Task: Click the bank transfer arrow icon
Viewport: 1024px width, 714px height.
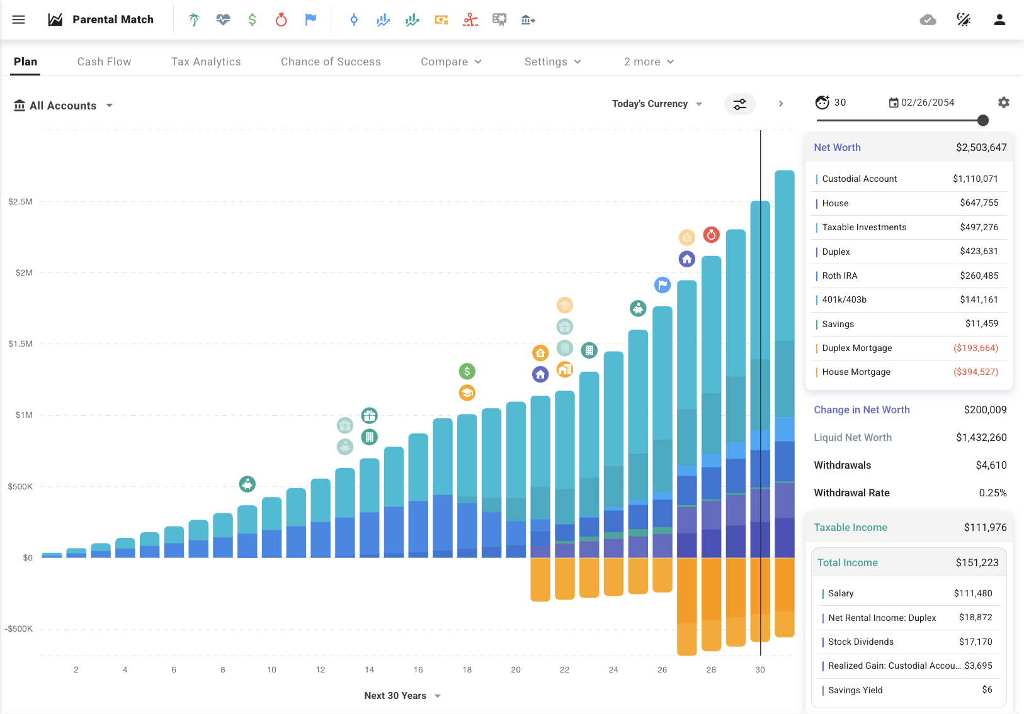Action: [x=528, y=20]
